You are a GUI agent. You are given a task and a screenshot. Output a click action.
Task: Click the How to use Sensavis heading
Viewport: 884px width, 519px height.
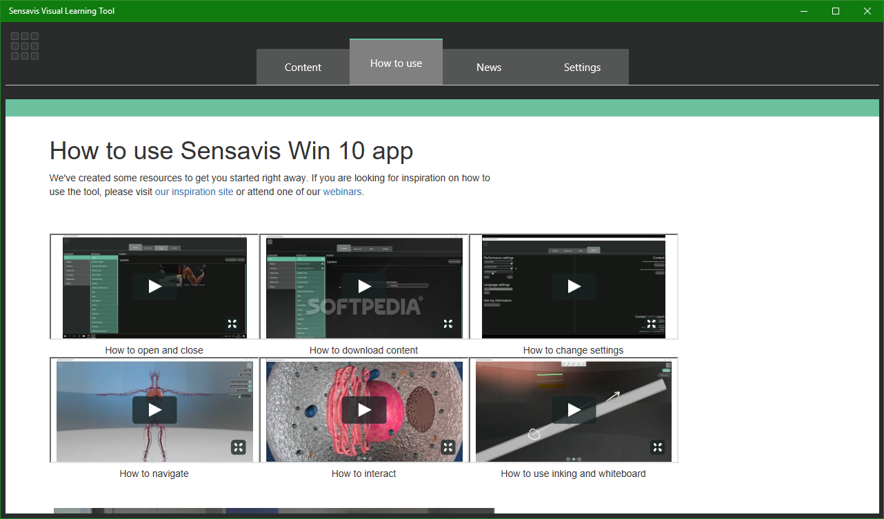[x=232, y=150]
